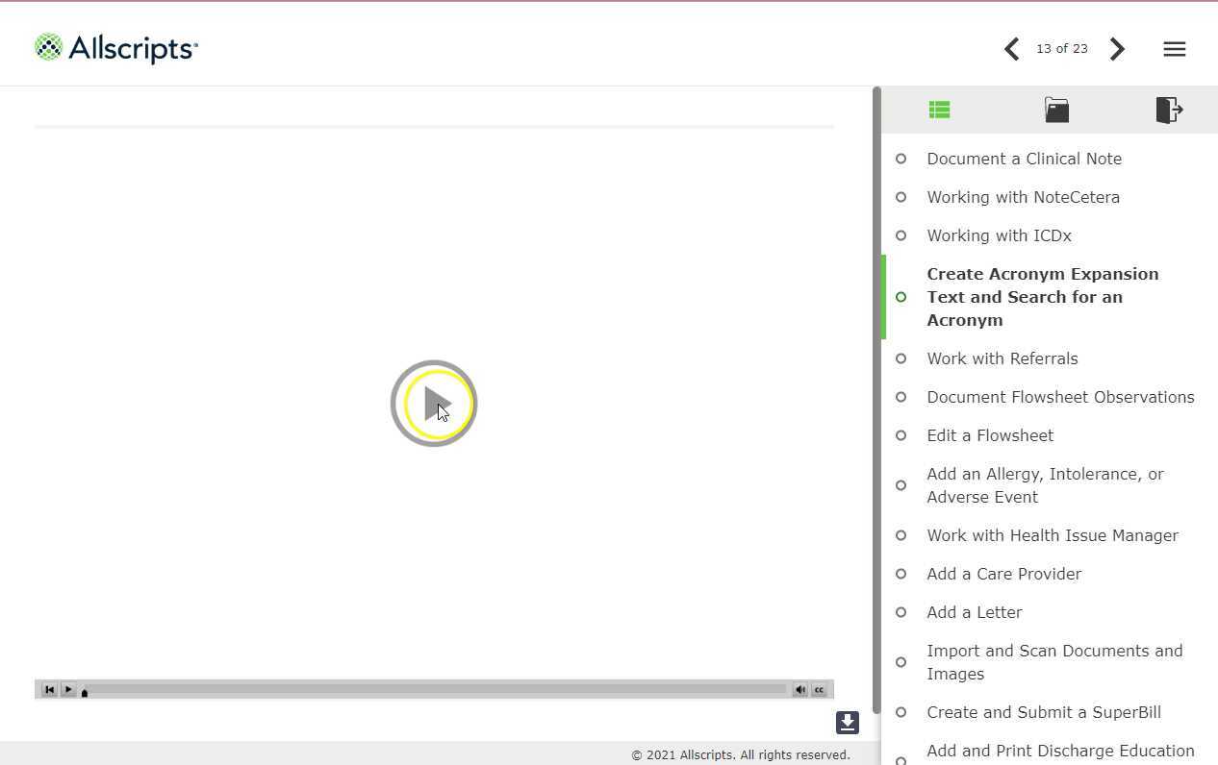This screenshot has width=1218, height=765.
Task: Toggle closed captions CC button
Action: click(x=819, y=689)
